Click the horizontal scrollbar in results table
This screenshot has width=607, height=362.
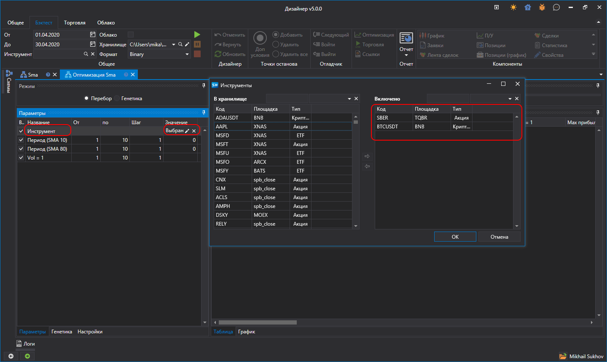(x=258, y=322)
